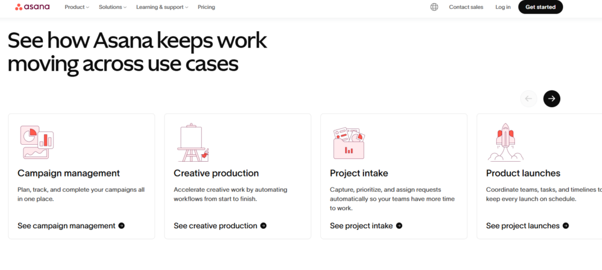Click arrow icon beside See project intake

point(399,226)
